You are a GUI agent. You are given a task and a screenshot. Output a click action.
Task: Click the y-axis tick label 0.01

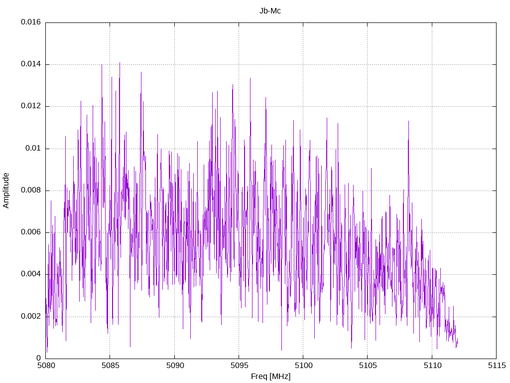[x=33, y=149]
